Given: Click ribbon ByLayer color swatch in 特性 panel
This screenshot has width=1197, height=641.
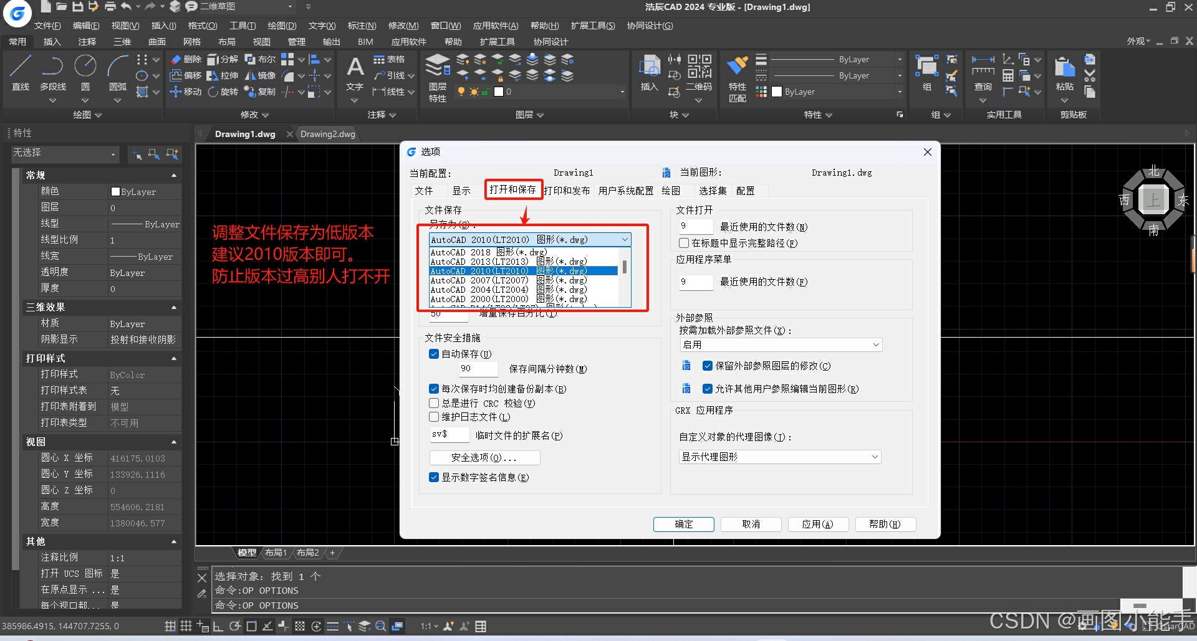Looking at the screenshot, I should [x=777, y=92].
